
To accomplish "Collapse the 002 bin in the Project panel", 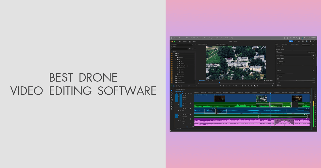I will pyautogui.click(x=174, y=56).
